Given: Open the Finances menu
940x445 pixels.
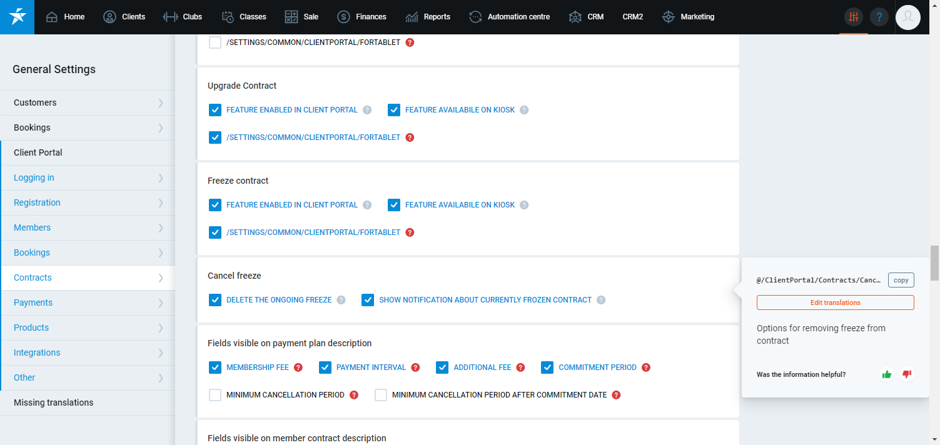Looking at the screenshot, I should tap(361, 17).
